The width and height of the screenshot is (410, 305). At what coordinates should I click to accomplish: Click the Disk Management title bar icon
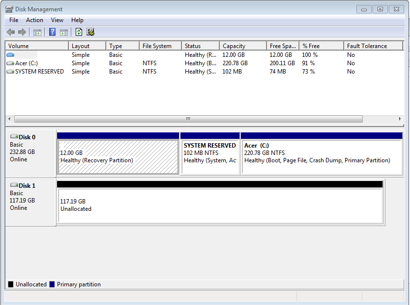tap(9, 9)
